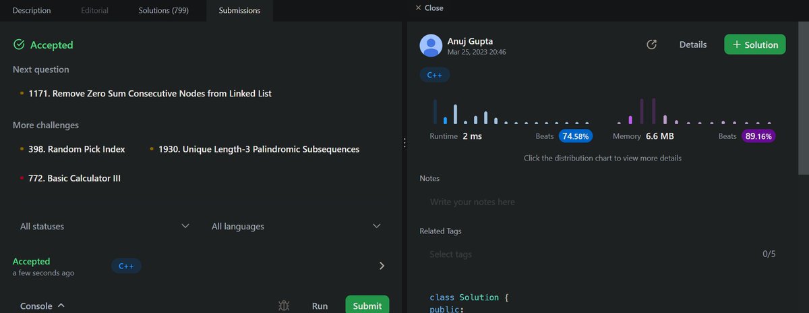809x313 pixels.
Task: Open the All statuses dropdown
Action: point(104,226)
